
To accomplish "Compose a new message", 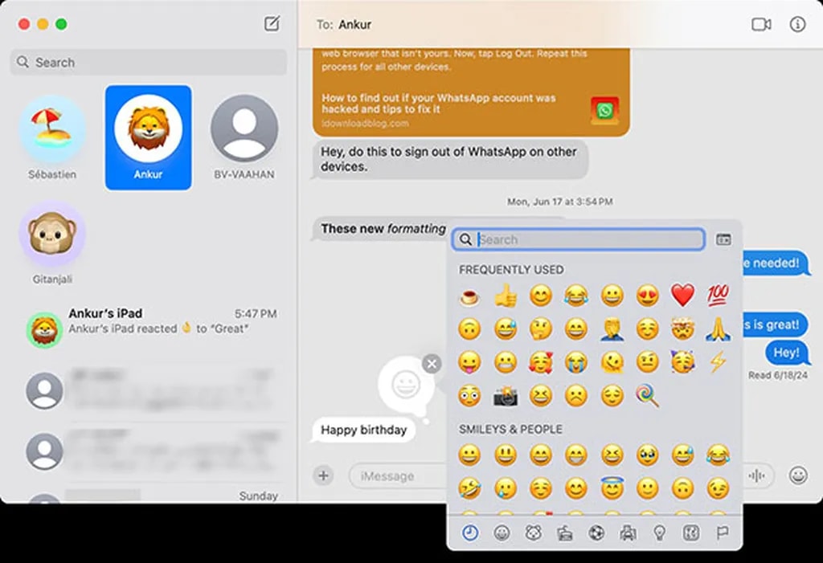I will (x=272, y=24).
